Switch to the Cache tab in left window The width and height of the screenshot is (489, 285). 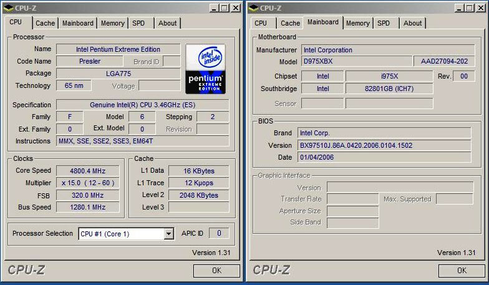[x=45, y=23]
